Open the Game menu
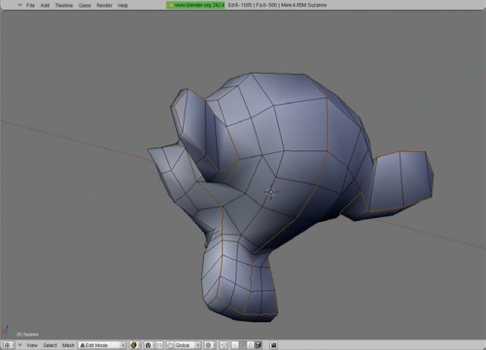 click(85, 5)
